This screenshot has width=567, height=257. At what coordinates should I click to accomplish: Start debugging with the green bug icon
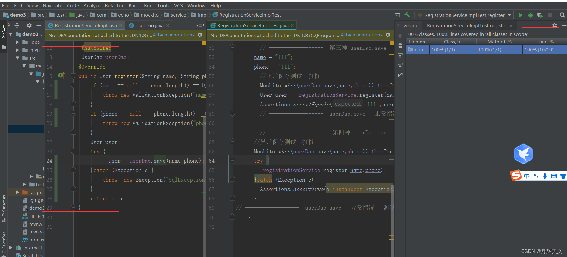[x=531, y=15]
